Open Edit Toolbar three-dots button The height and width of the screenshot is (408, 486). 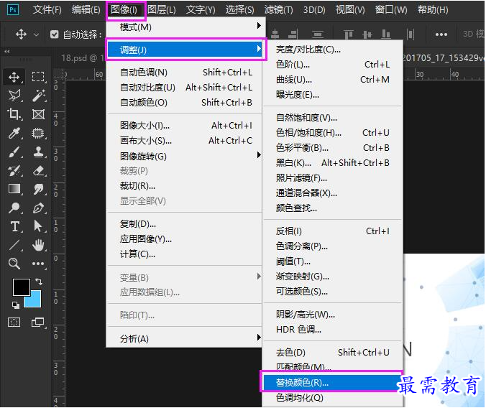click(38, 264)
